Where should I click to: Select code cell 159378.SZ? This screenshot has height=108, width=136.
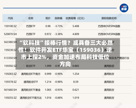10,82
